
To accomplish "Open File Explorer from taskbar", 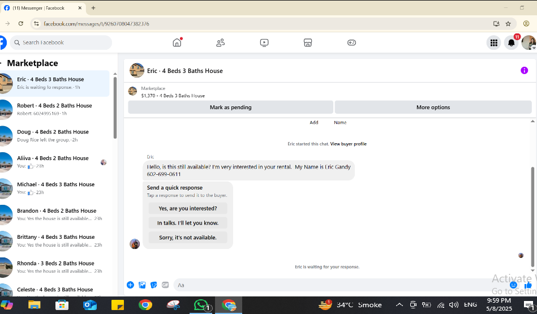I will (35, 305).
